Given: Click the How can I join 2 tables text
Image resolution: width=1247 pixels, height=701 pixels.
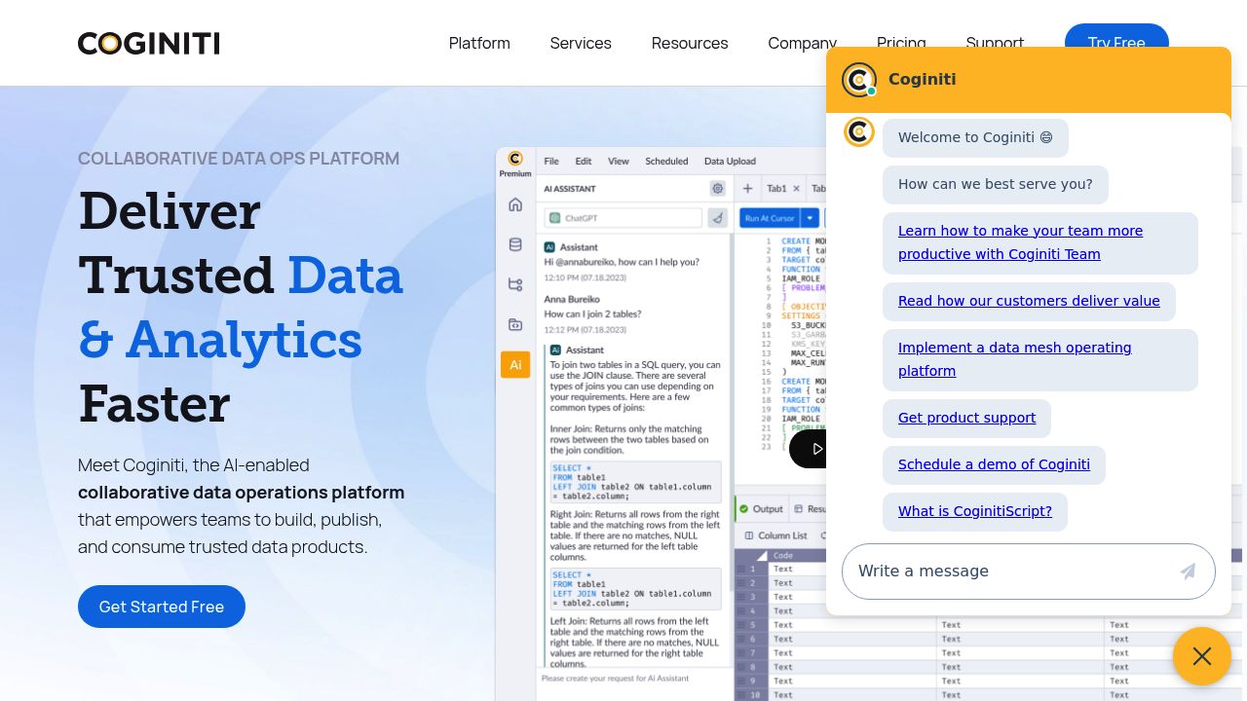Looking at the screenshot, I should [x=592, y=314].
